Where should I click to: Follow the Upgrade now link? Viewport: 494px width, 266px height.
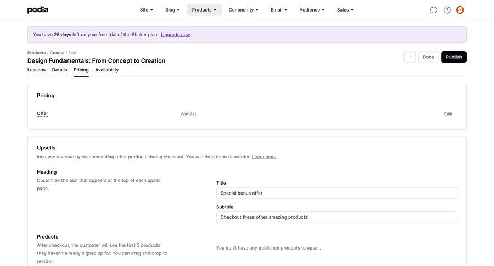(176, 35)
